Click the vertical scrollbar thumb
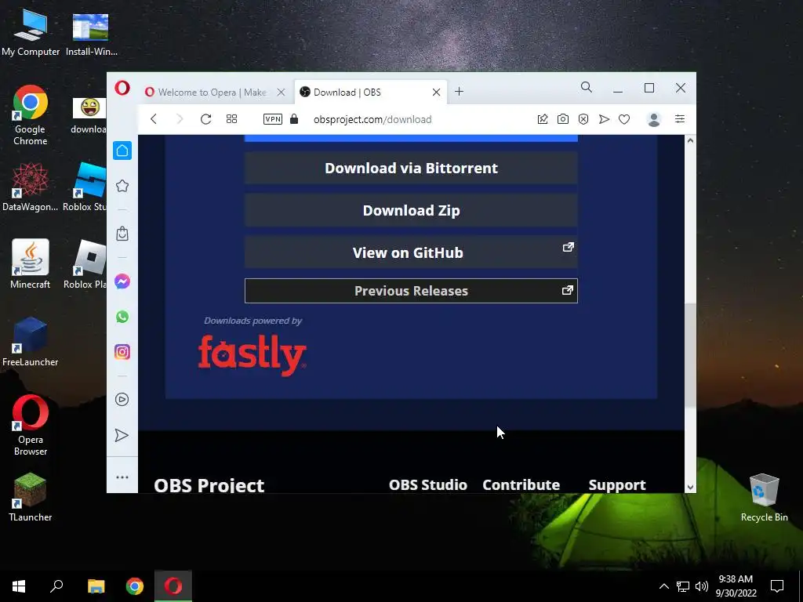The image size is (803, 602). pos(690,355)
